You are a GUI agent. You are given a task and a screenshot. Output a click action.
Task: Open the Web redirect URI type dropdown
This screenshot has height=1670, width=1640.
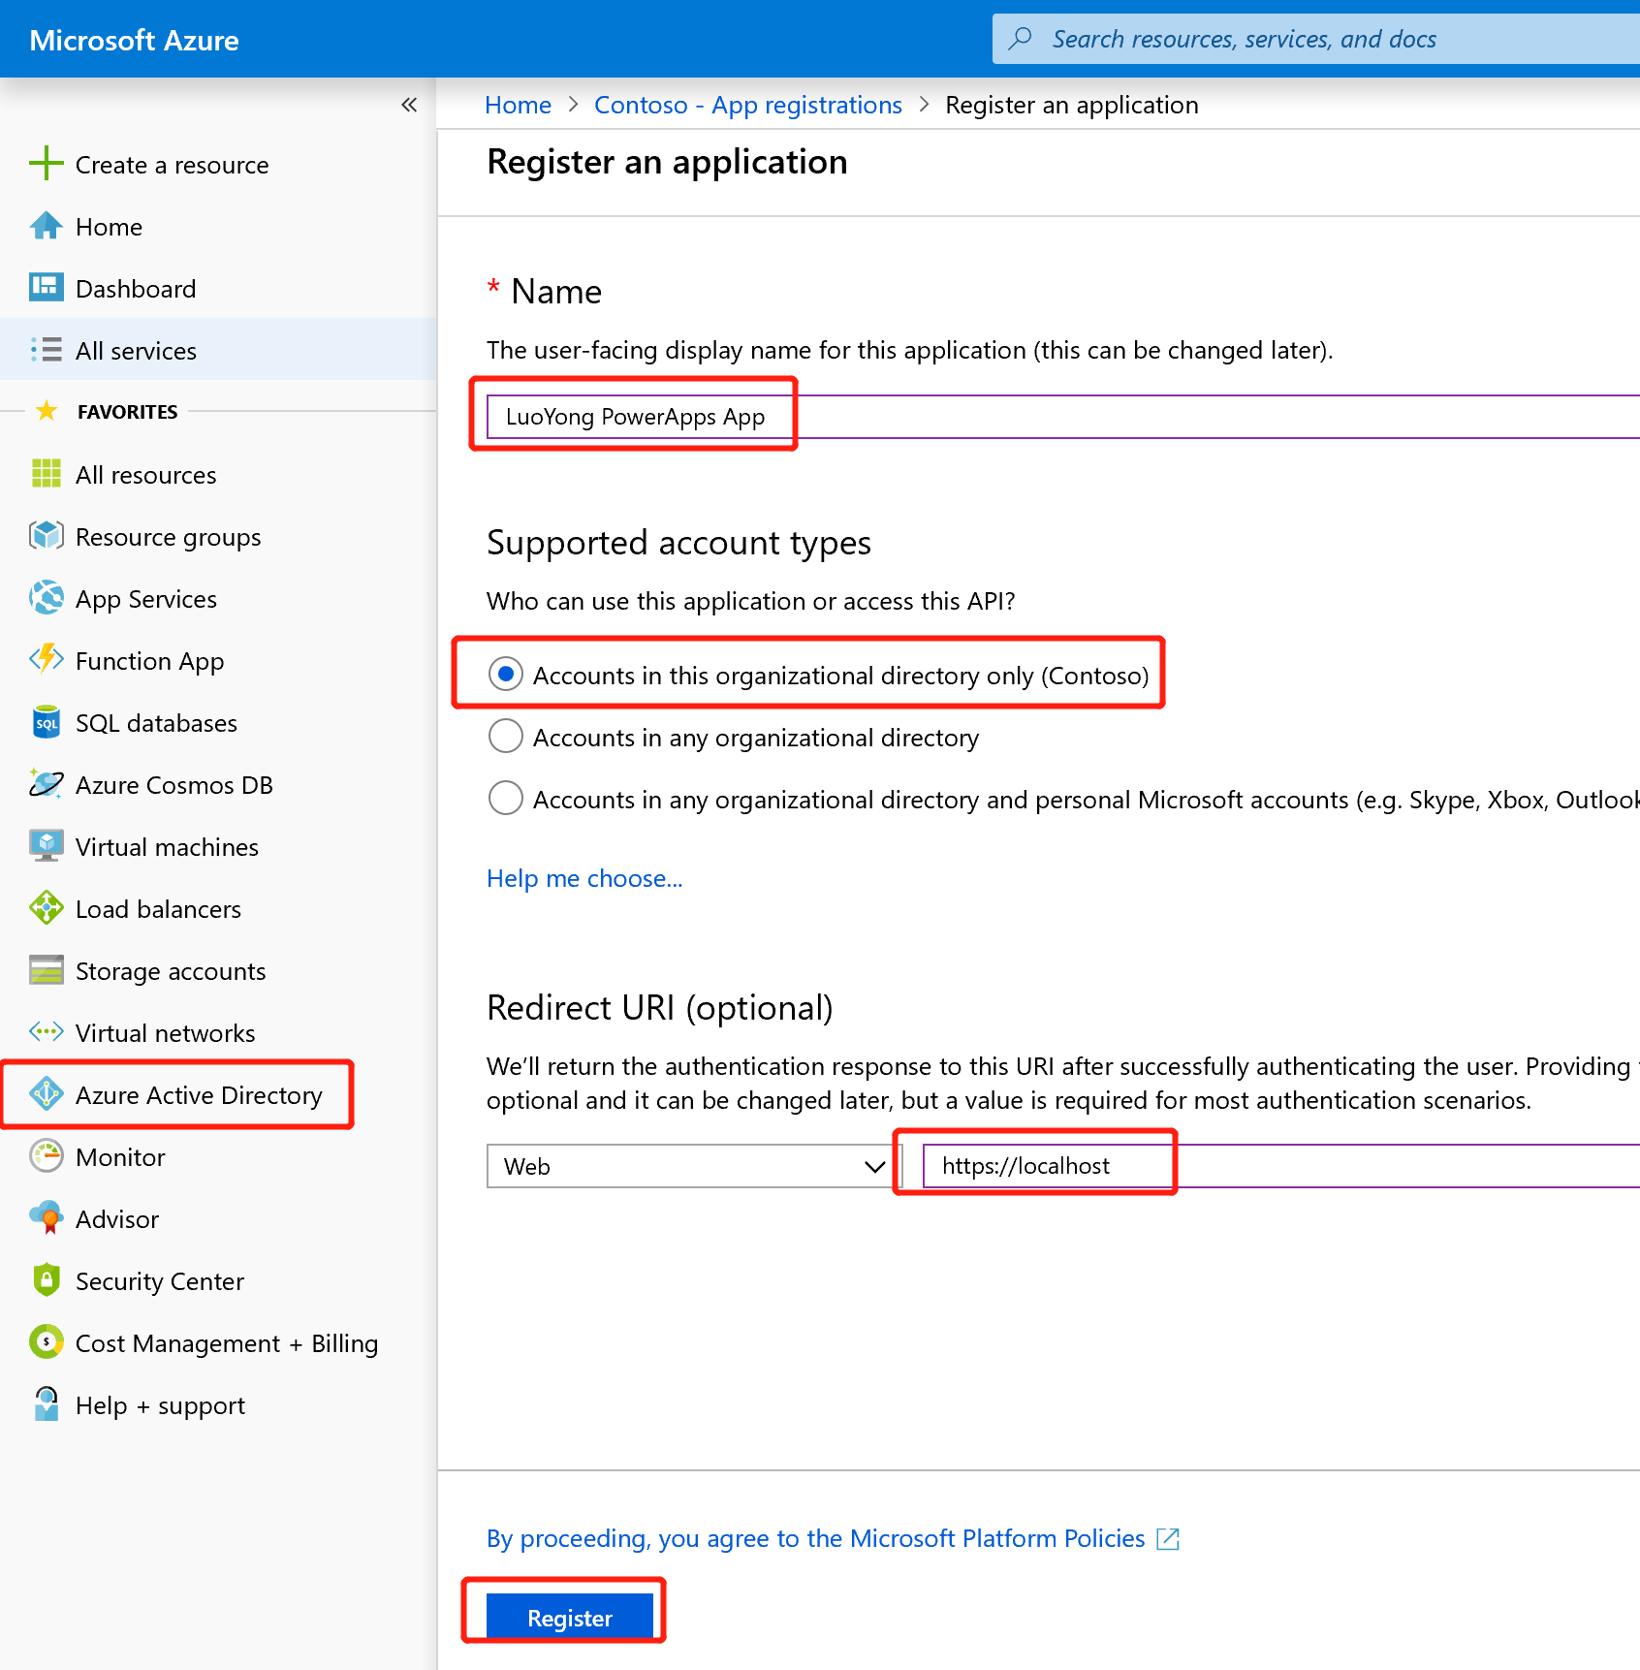[695, 1166]
